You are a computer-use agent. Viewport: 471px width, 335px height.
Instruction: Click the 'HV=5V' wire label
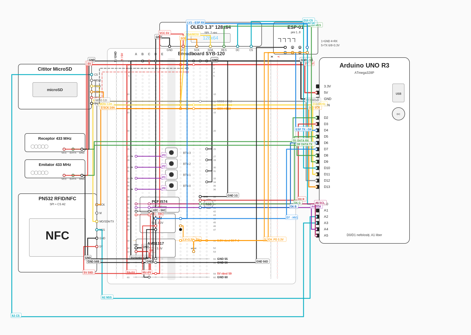pyautogui.click(x=147, y=272)
